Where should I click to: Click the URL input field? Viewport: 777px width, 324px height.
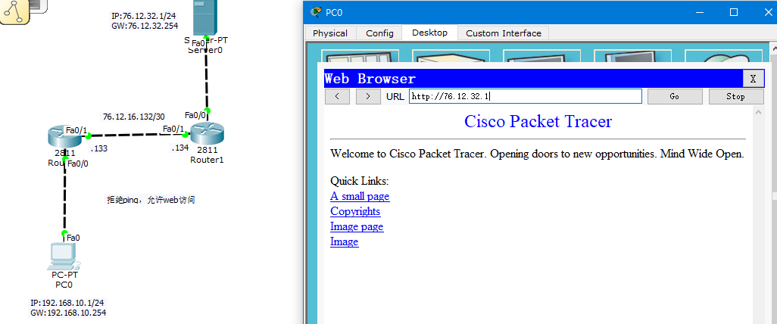pyautogui.click(x=526, y=97)
